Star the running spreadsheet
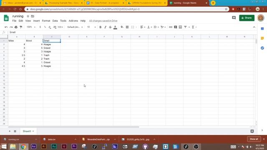The image size is (267, 150). coord(28,16)
